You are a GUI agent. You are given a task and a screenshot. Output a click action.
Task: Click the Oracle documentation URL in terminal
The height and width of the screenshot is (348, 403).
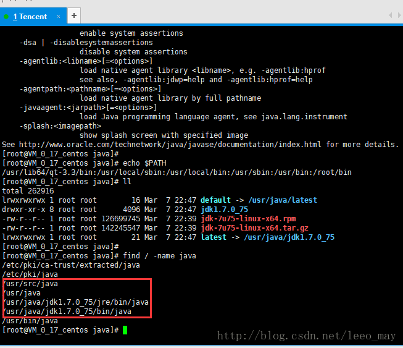(170, 145)
